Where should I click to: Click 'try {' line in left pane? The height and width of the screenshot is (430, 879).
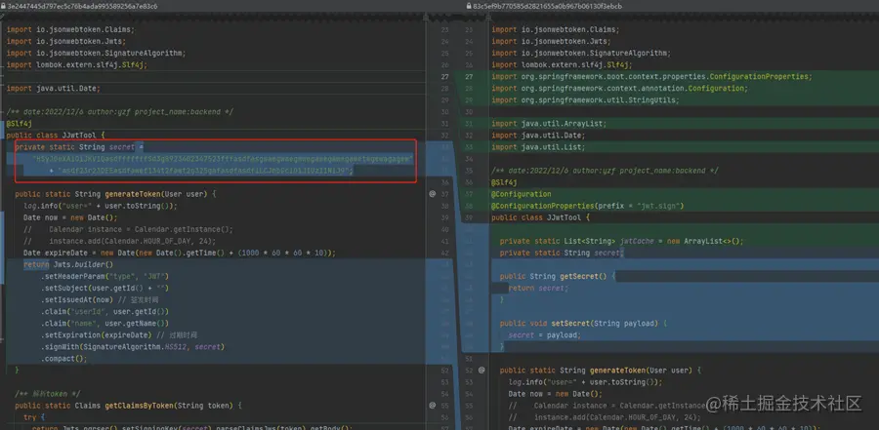pos(34,417)
